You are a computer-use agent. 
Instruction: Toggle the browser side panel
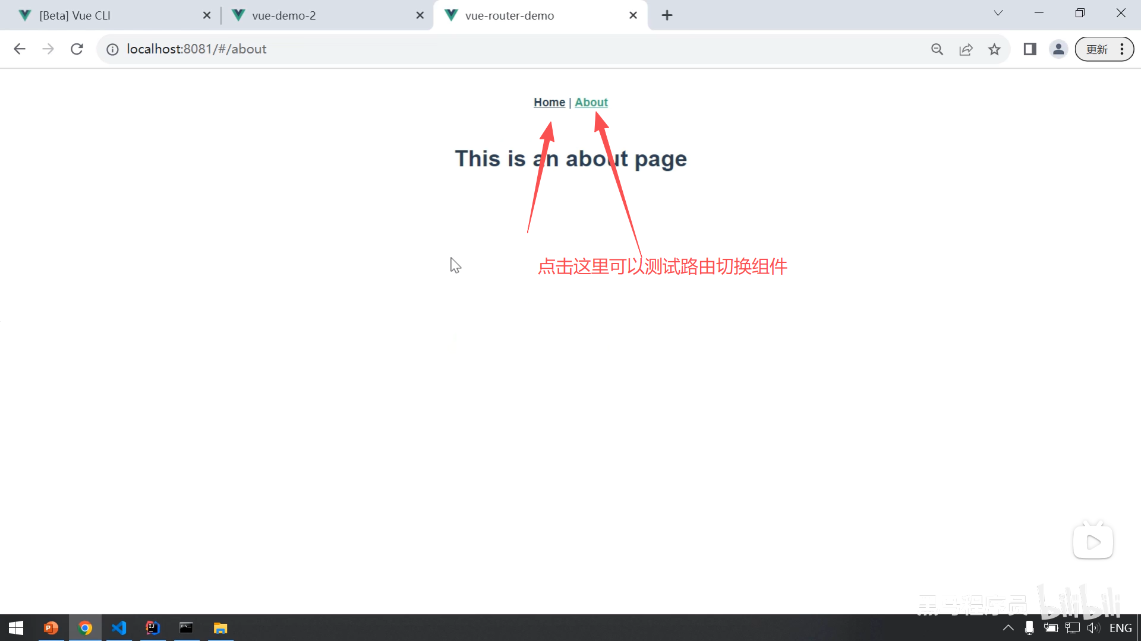coord(1030,49)
